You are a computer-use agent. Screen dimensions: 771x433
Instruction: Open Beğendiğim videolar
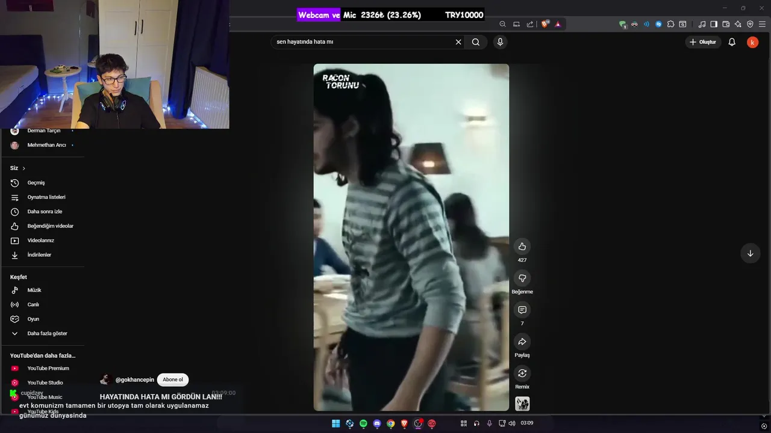[x=42, y=226]
